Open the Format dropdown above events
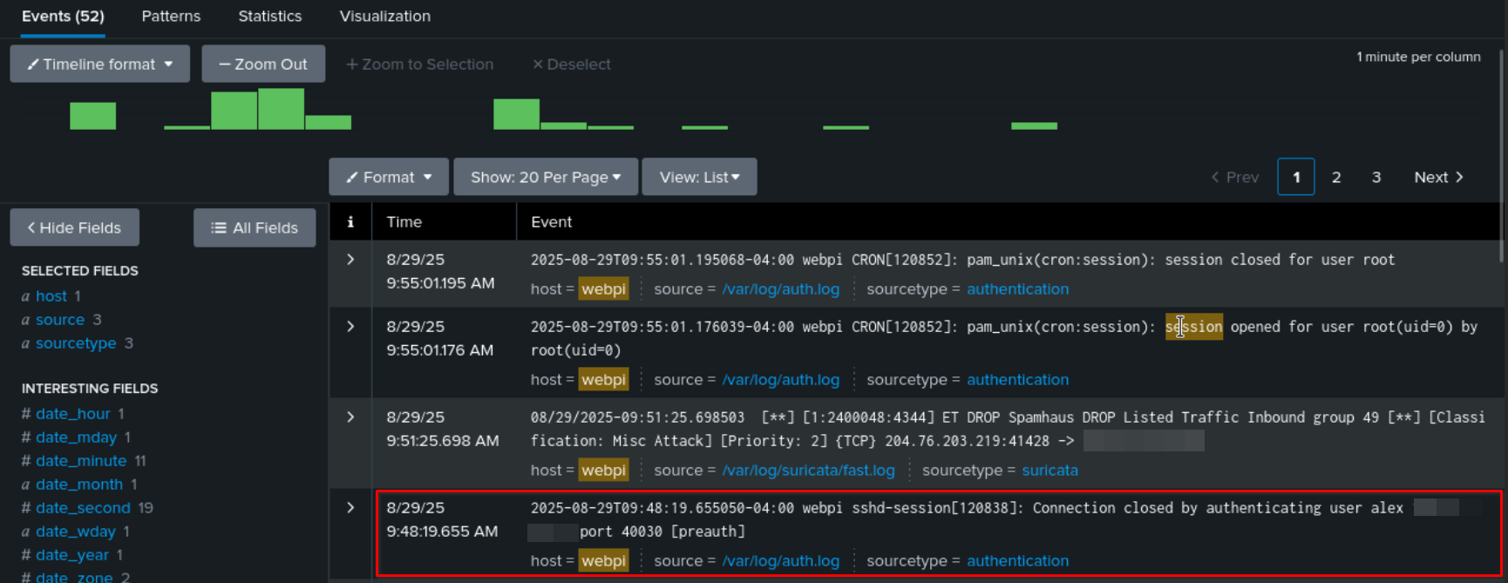 (389, 177)
